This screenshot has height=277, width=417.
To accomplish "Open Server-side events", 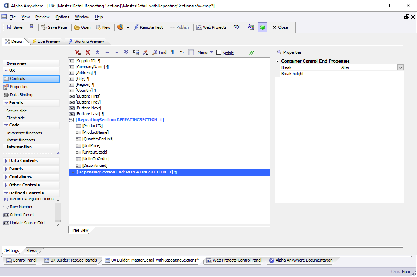I will [x=17, y=111].
